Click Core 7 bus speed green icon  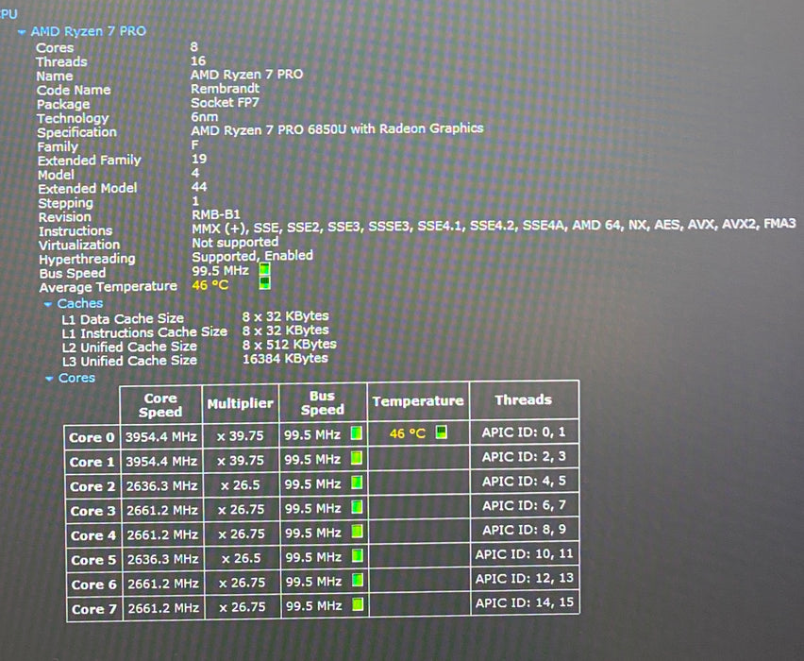[x=358, y=604]
